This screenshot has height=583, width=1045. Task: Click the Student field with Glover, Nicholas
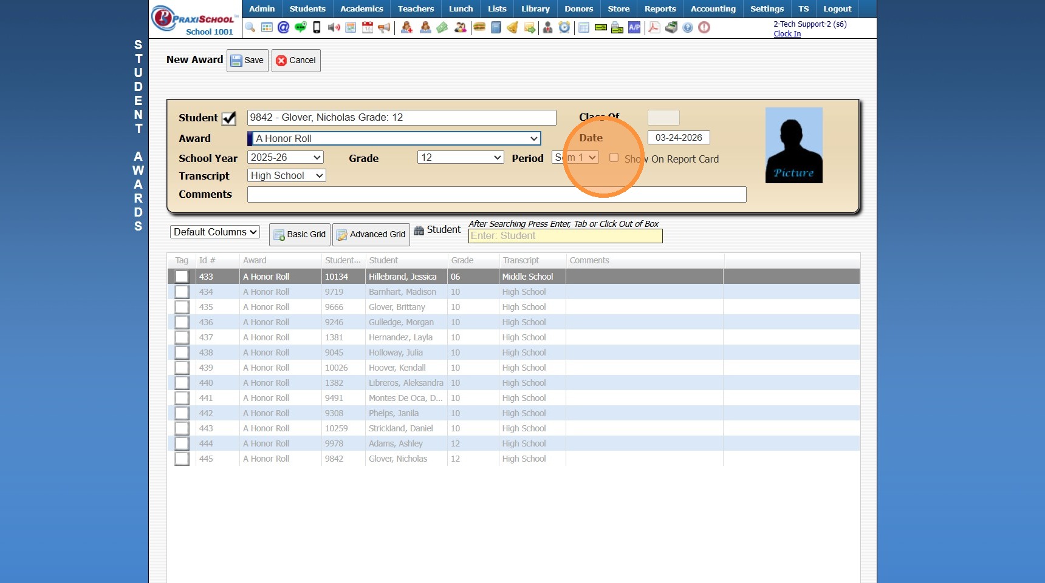coord(402,118)
